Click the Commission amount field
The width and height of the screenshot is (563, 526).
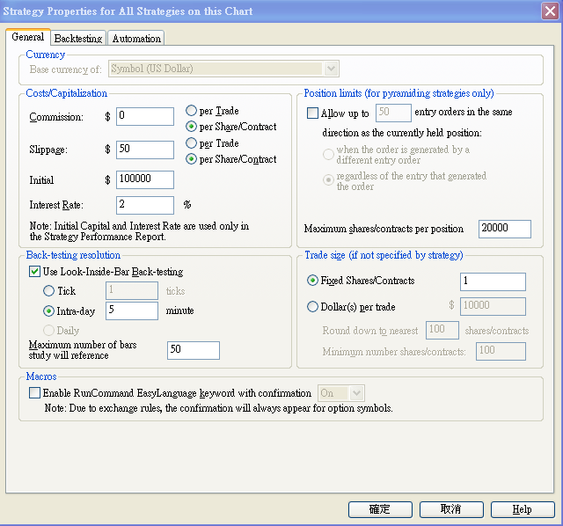145,116
